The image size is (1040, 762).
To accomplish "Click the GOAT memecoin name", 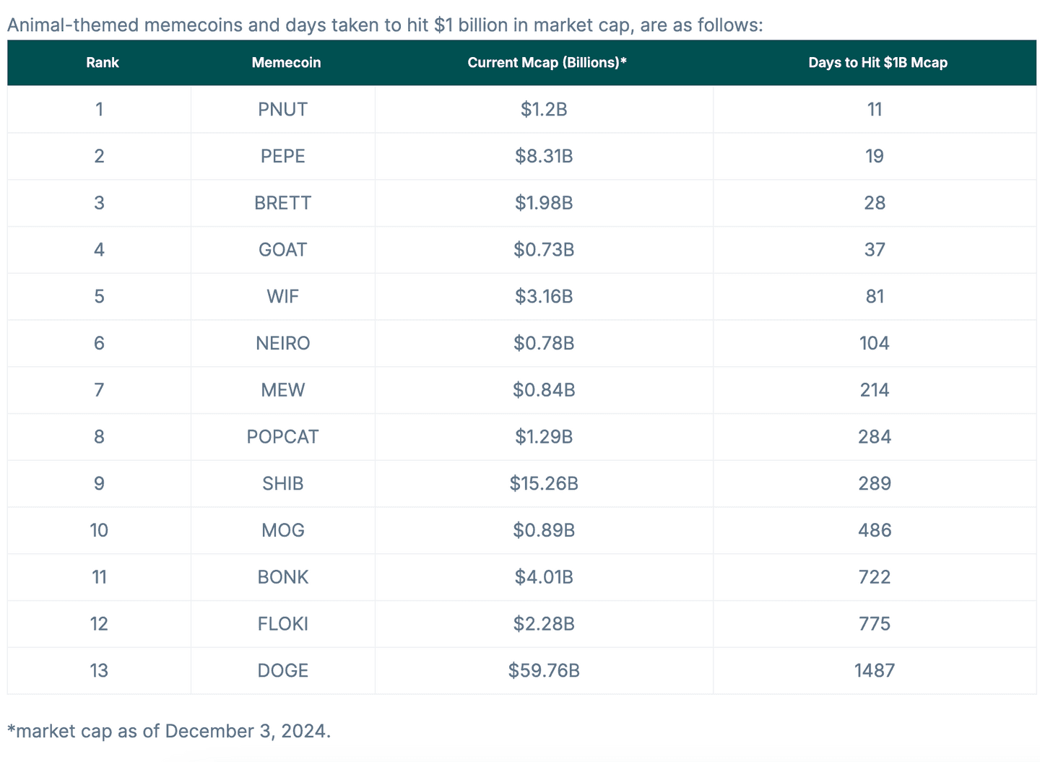I will pos(282,250).
